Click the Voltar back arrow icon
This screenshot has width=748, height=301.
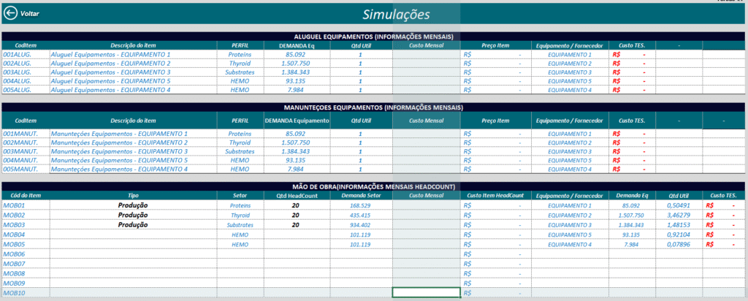point(10,13)
